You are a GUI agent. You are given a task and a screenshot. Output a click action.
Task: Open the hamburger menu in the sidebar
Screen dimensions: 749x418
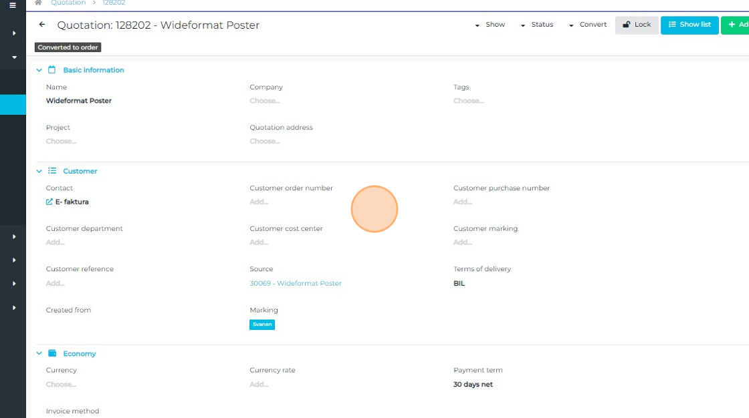(x=13, y=5)
